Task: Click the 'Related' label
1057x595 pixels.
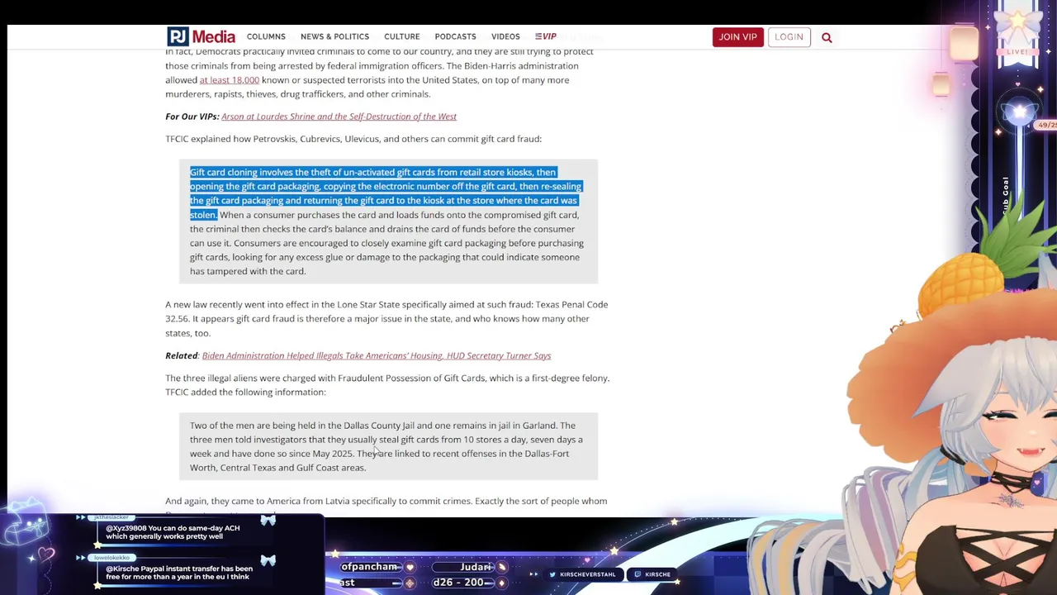Action: coord(182,355)
